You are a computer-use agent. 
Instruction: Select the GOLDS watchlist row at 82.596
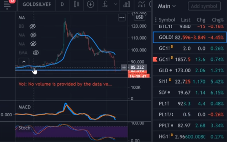click(190, 38)
